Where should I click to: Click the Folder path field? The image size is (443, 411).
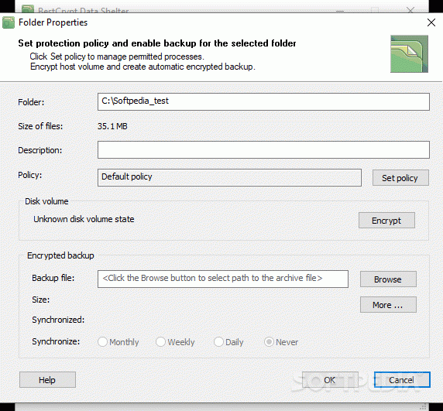click(x=263, y=101)
